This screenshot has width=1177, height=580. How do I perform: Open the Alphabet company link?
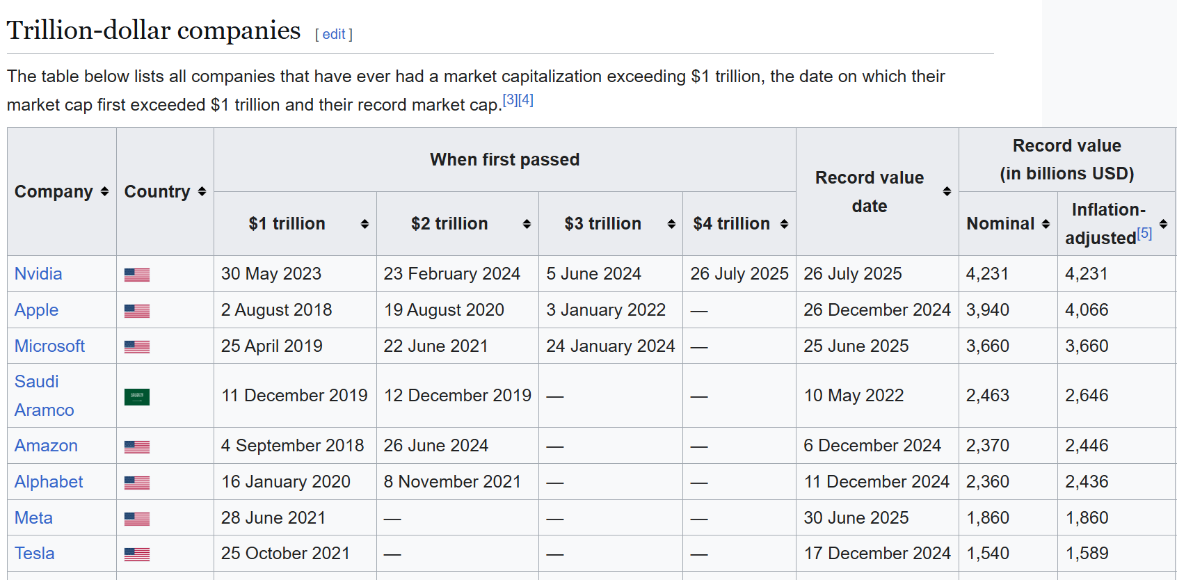(49, 482)
